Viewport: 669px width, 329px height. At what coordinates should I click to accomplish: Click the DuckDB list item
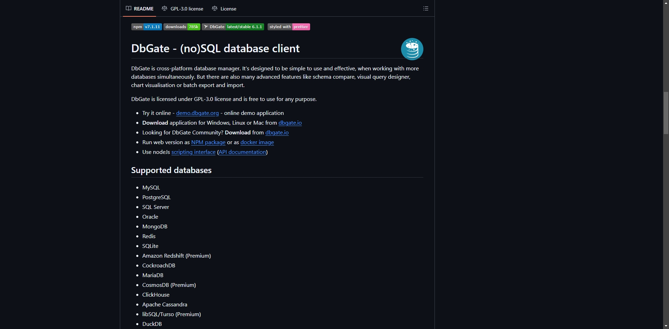click(x=152, y=324)
